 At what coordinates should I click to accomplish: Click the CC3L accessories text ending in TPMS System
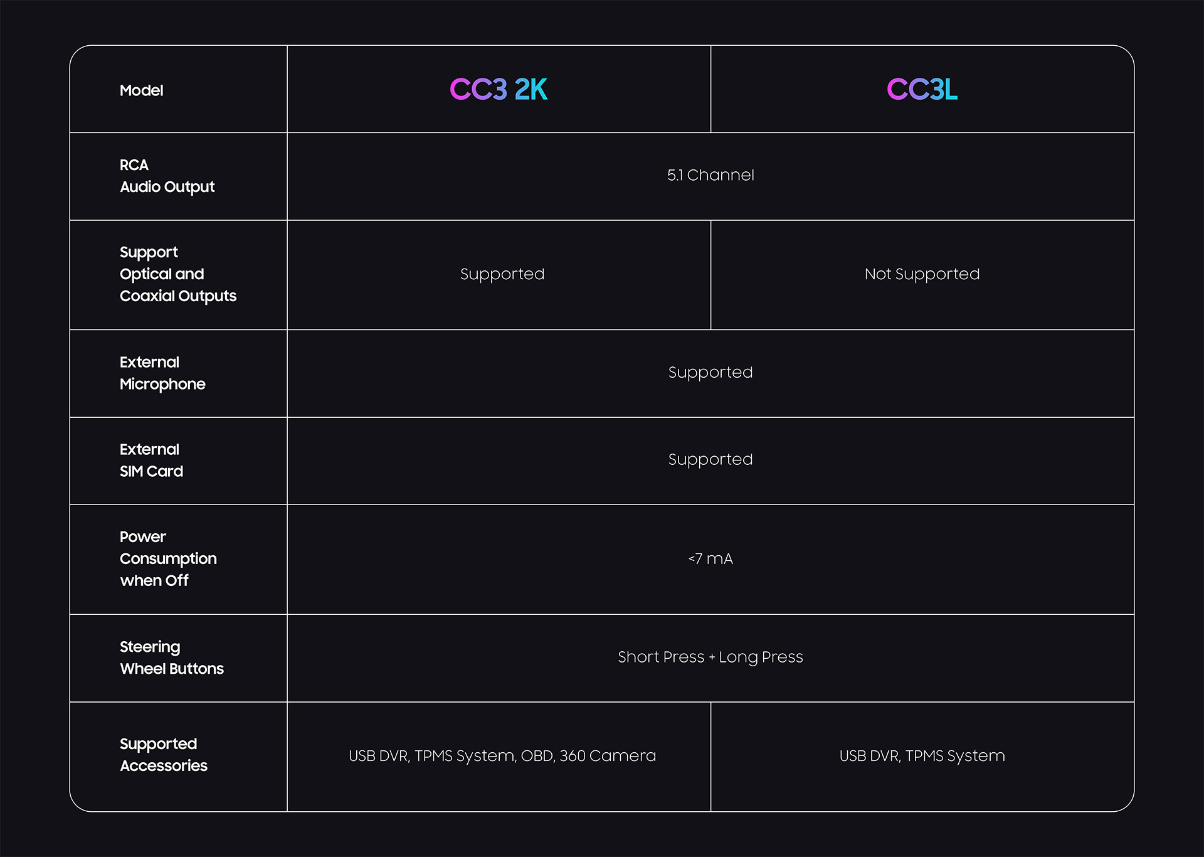(x=922, y=756)
